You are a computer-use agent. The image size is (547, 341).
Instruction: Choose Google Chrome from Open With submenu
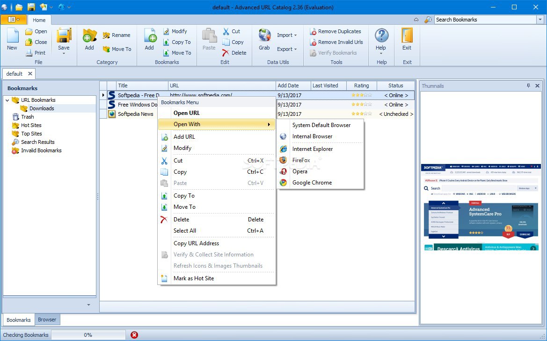tap(312, 183)
